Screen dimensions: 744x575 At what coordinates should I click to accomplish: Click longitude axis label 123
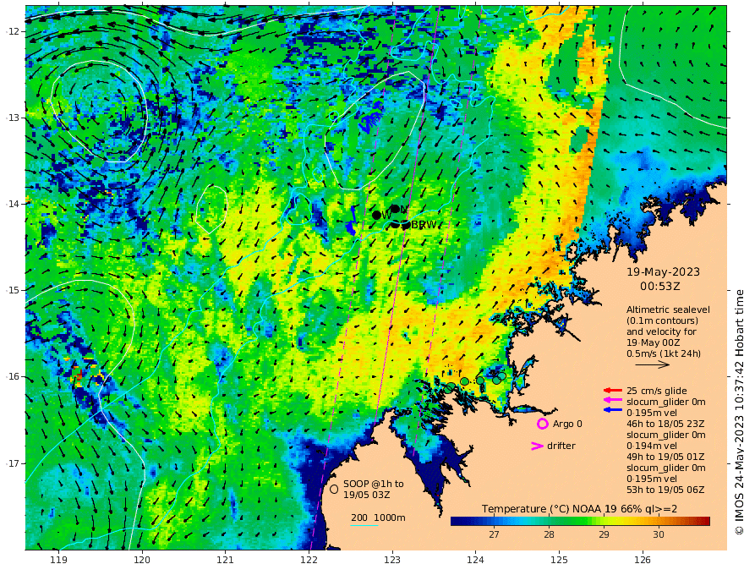[x=392, y=560]
